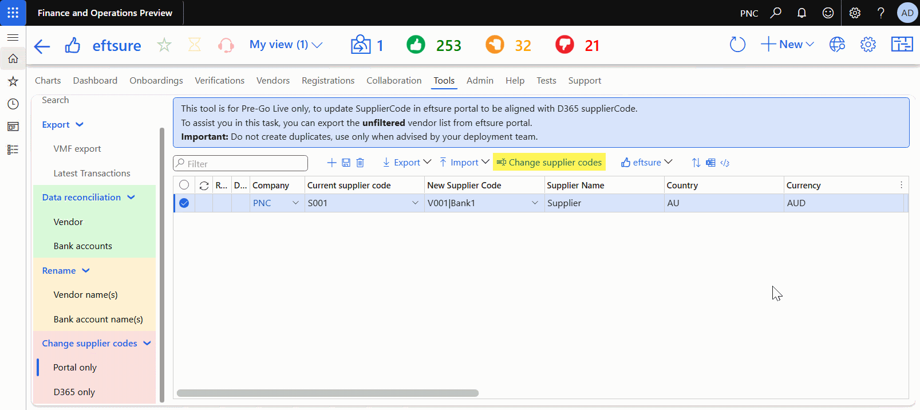This screenshot has height=410, width=920.
Task: Open the blue gear configuration icon
Action: click(x=868, y=44)
